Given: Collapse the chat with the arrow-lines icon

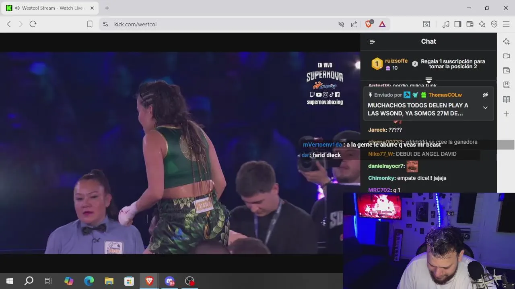Looking at the screenshot, I should (372, 41).
